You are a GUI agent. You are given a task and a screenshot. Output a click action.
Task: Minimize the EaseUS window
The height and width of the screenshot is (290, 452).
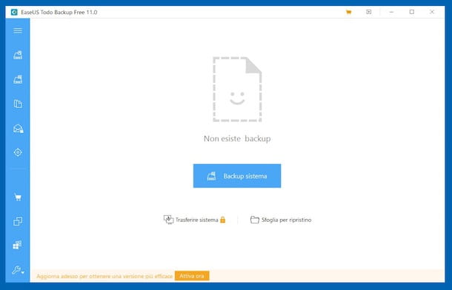[391, 12]
